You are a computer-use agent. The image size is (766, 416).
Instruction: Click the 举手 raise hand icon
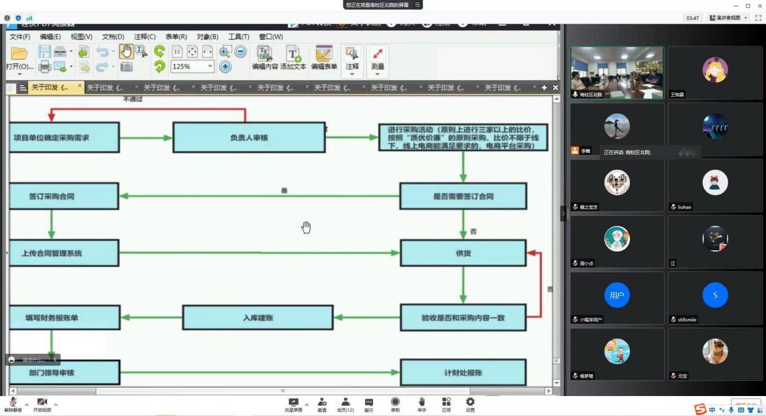(x=421, y=404)
